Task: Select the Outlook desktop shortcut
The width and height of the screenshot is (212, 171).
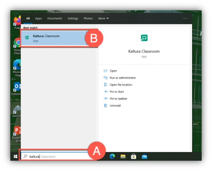Action: click(17, 87)
